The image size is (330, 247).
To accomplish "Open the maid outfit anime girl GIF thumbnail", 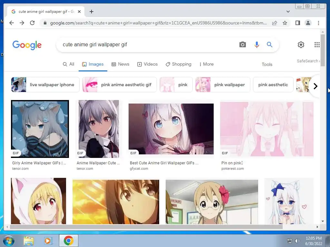I will [x=99, y=129].
